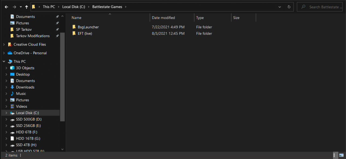The image size is (346, 159).
Task: Navigate to This PC in breadcrumb
Action: tap(49, 7)
